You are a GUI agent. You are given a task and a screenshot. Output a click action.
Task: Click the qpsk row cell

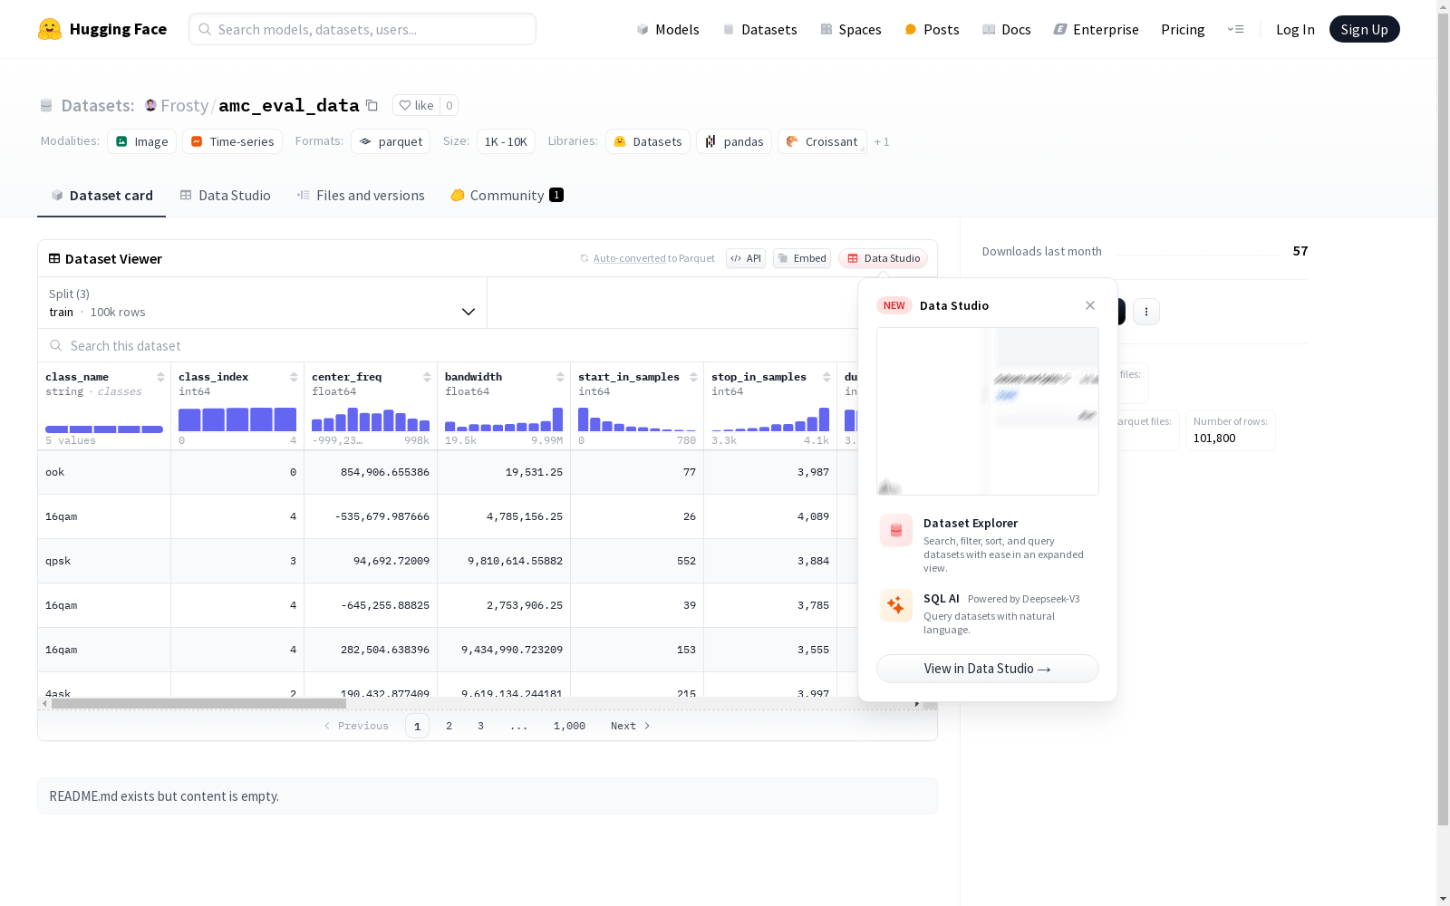pyautogui.click(x=104, y=561)
